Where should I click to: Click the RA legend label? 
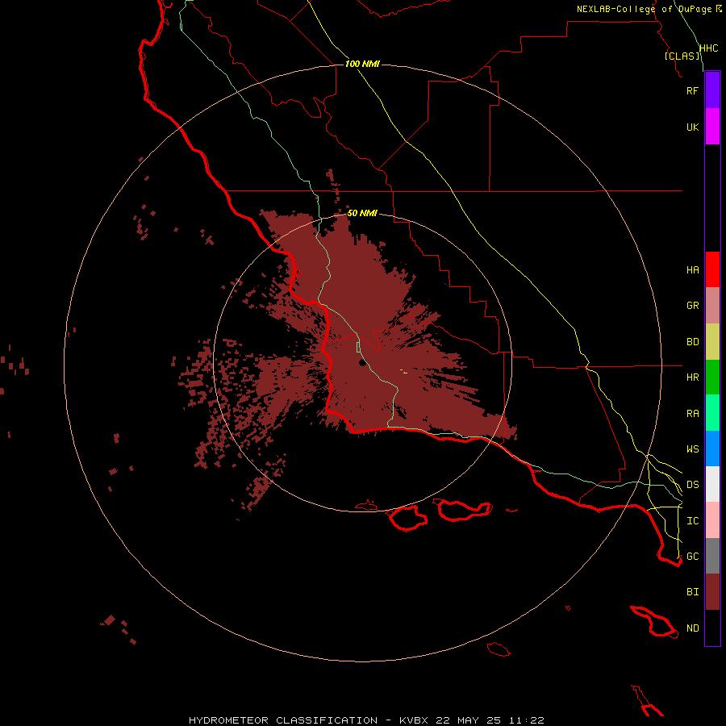coord(692,414)
